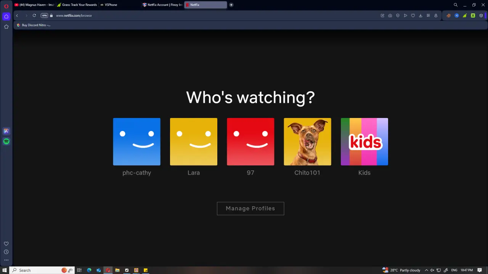This screenshot has height=274, width=488.
Task: Go back to the previous page
Action: 17,16
